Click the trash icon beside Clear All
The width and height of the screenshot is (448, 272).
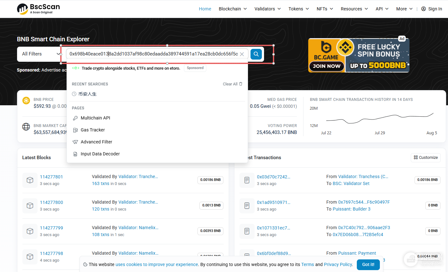coord(241,84)
